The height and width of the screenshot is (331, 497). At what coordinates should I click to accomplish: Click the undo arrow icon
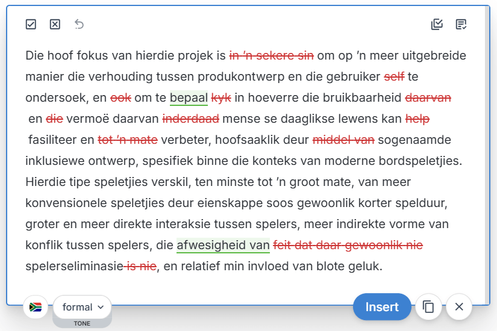point(79,24)
